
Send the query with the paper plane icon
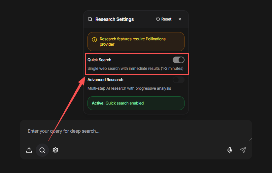[x=243, y=150]
